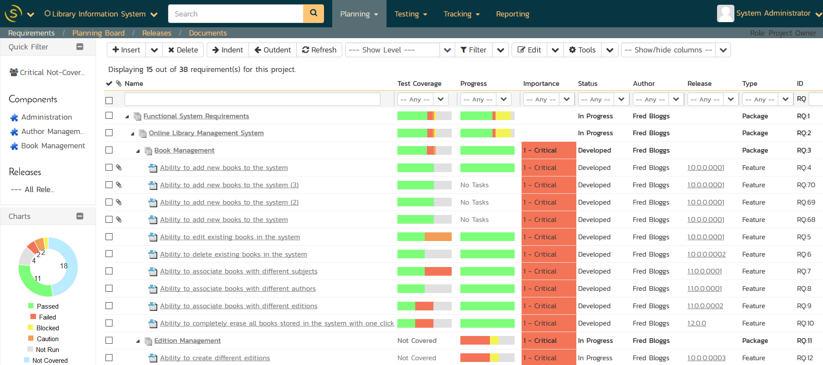Open release link 1.2.0.0

click(x=696, y=323)
